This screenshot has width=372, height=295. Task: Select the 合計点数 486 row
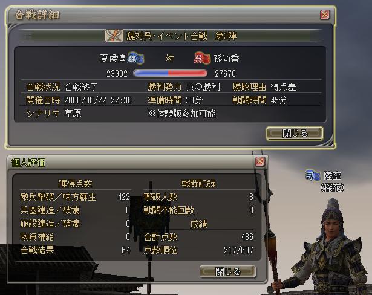(x=198, y=236)
